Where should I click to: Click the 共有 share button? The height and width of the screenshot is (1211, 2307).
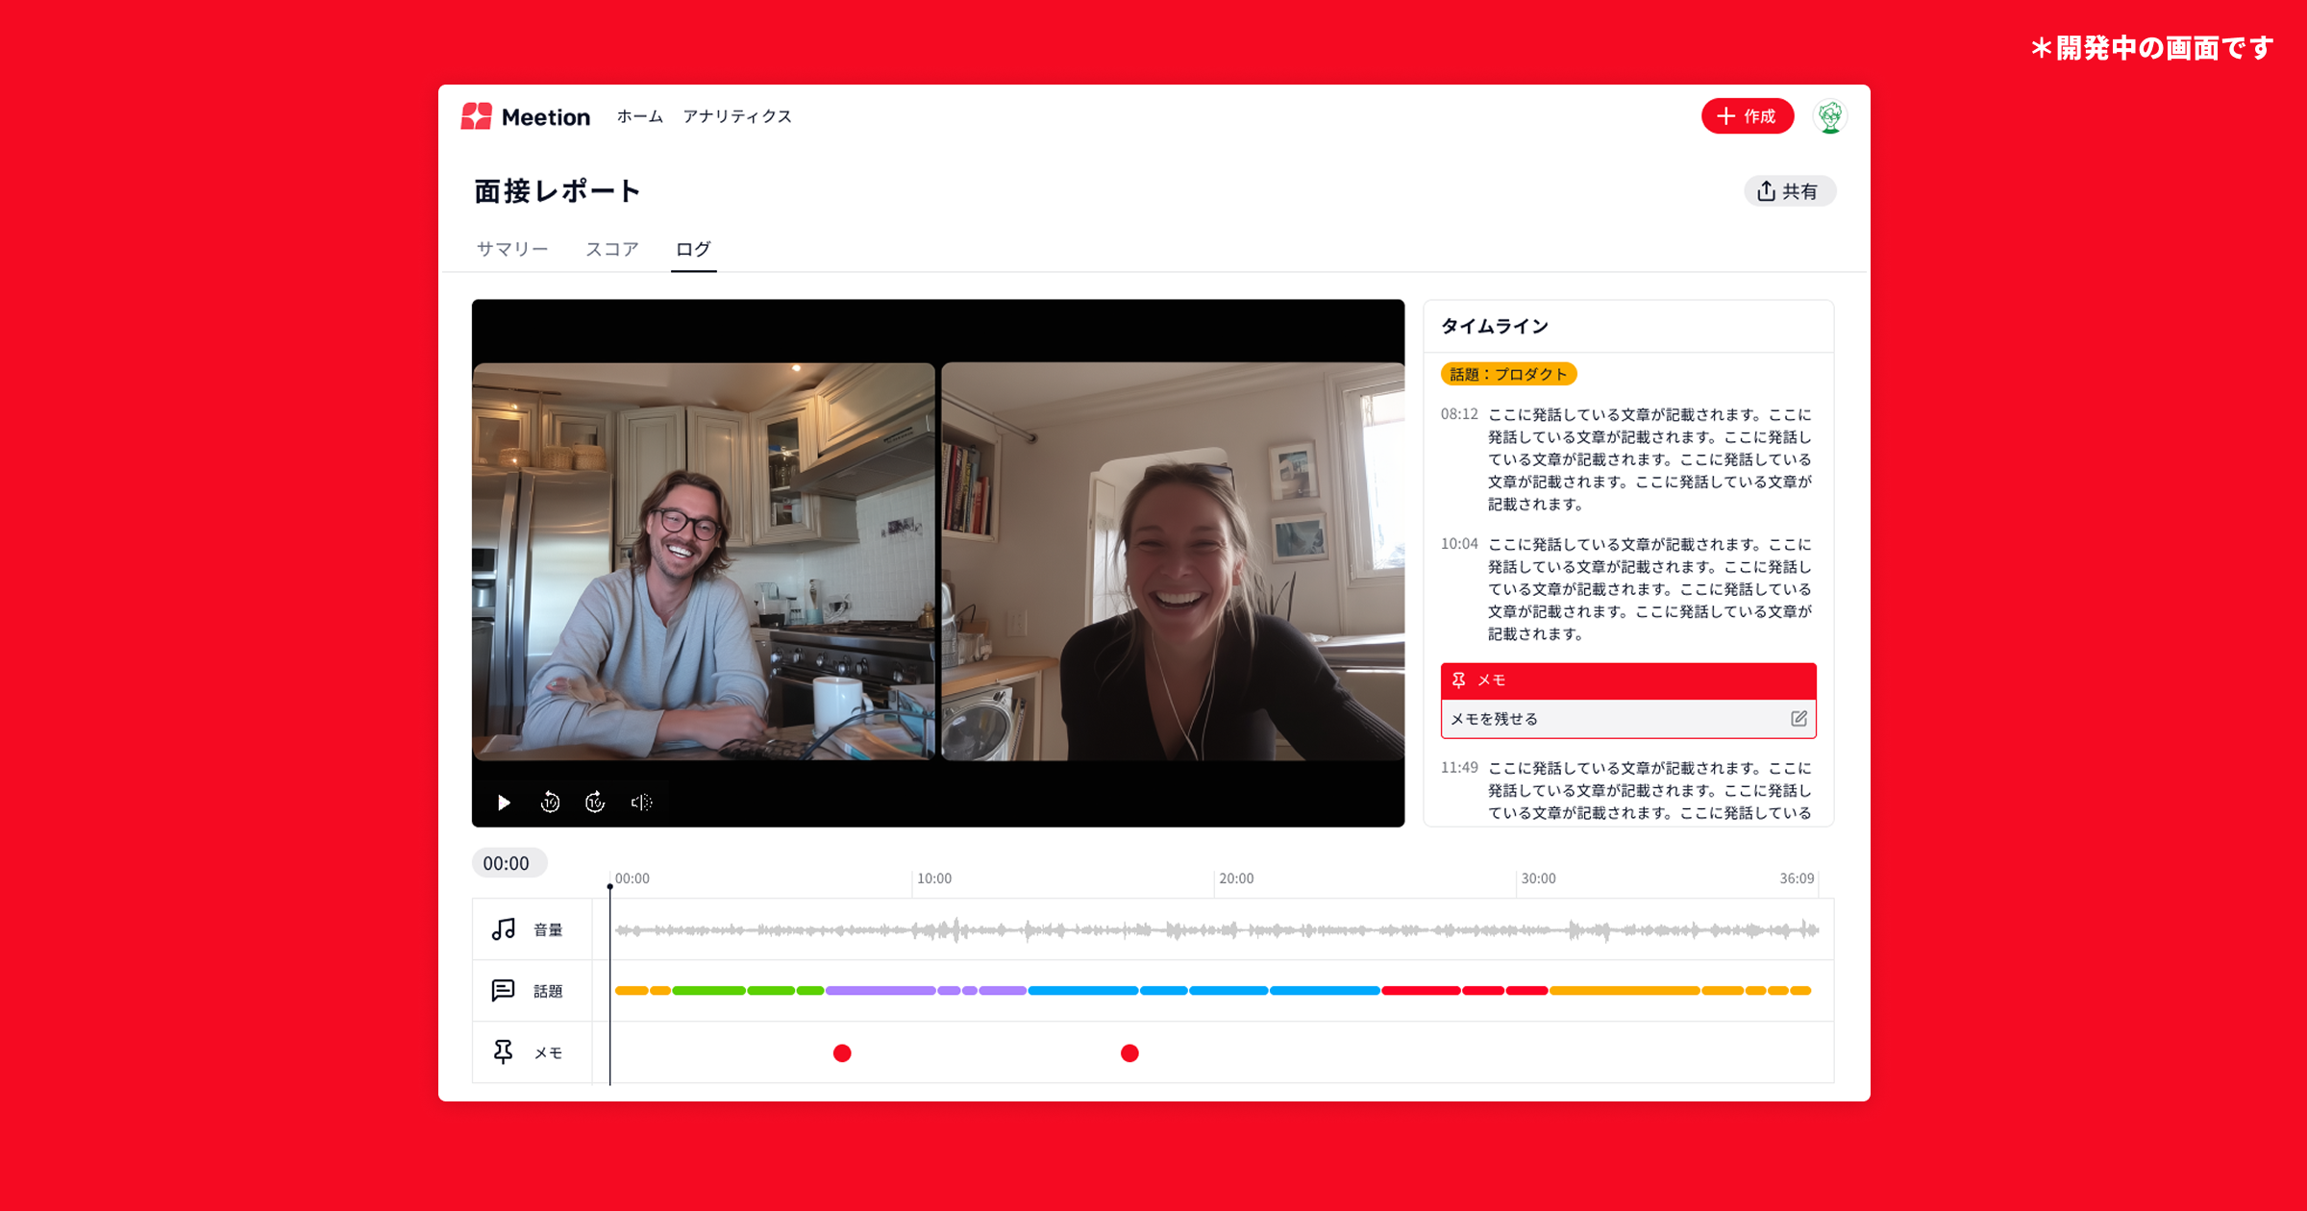coord(1789,192)
